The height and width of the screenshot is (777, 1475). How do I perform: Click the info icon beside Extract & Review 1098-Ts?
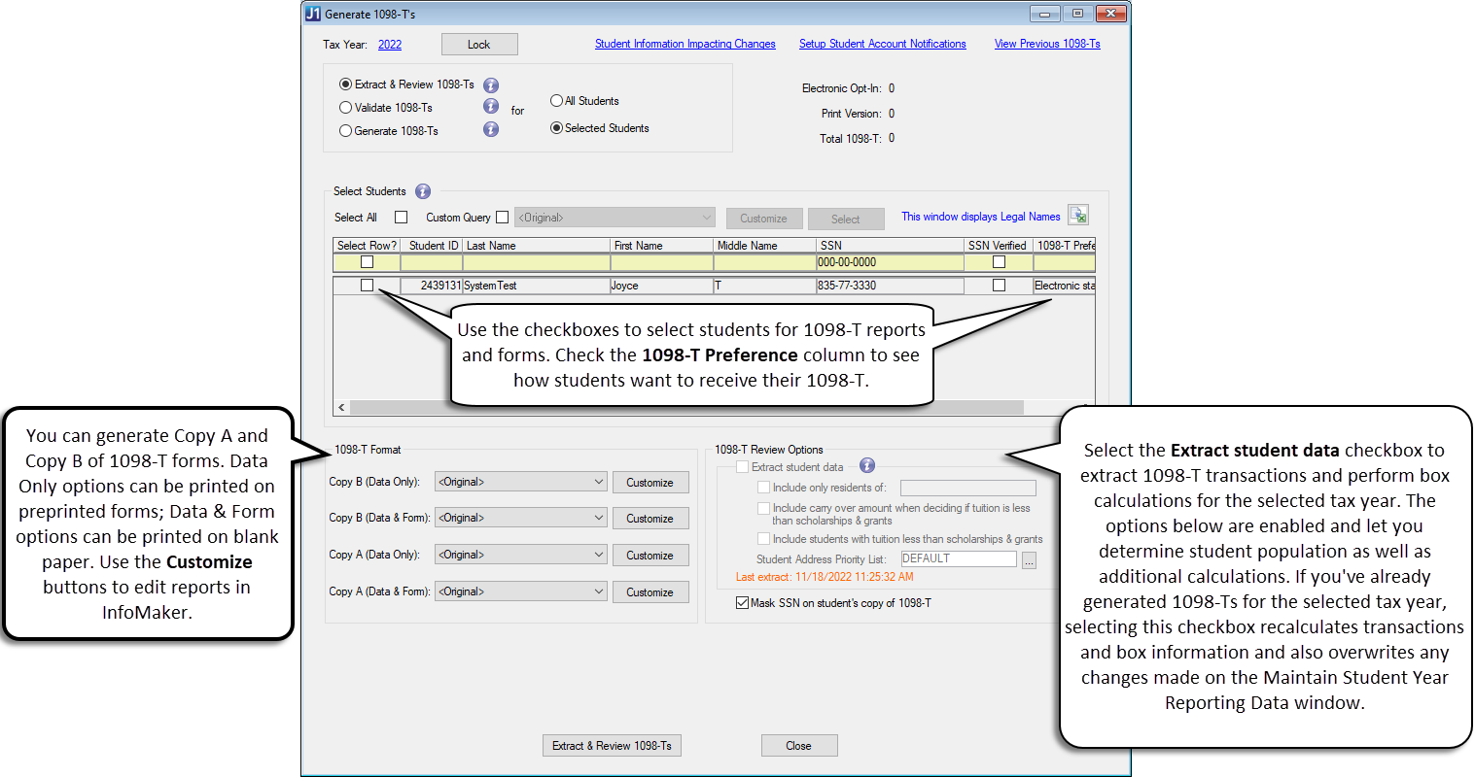[x=491, y=84]
